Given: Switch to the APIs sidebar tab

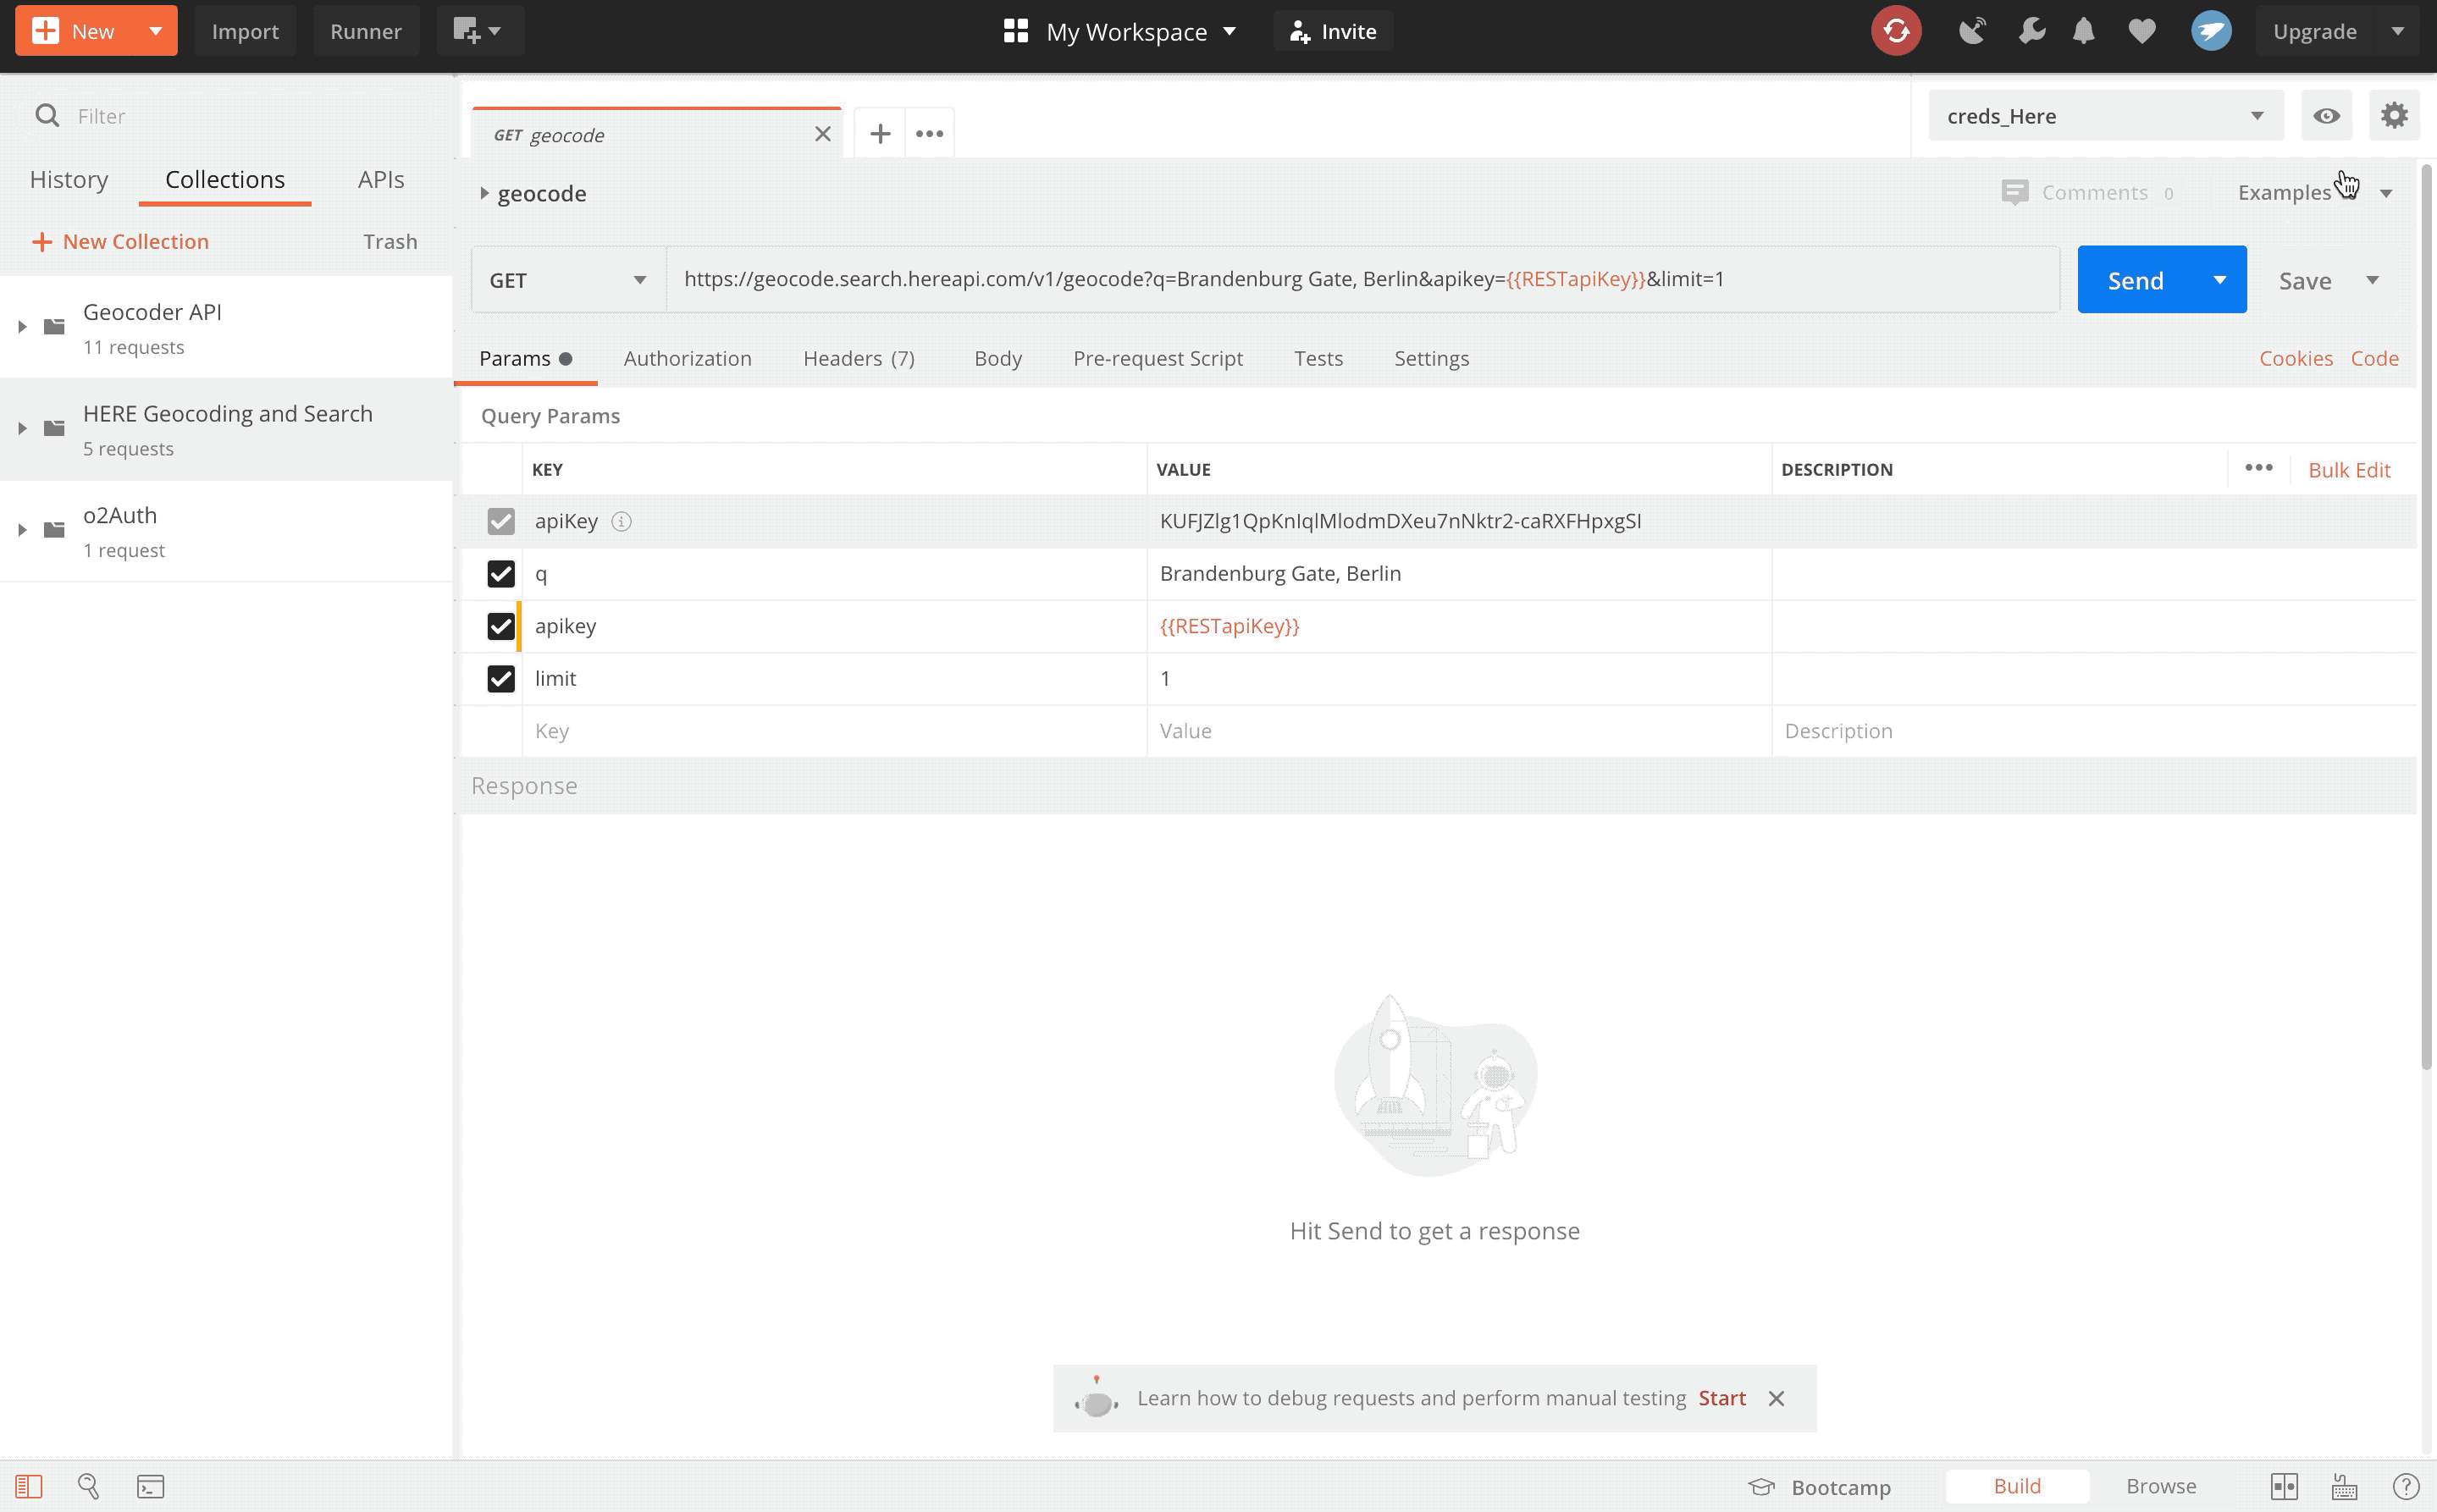Looking at the screenshot, I should 381,179.
